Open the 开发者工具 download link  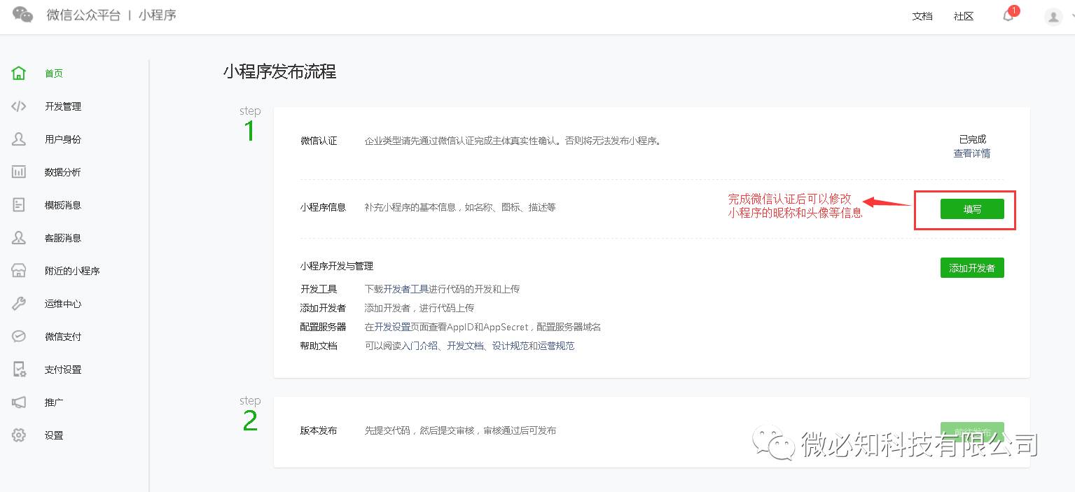406,289
